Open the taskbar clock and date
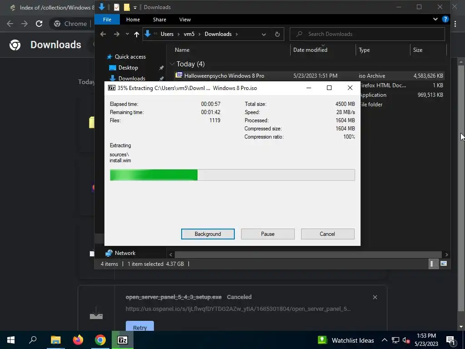The width and height of the screenshot is (465, 349). [426, 340]
